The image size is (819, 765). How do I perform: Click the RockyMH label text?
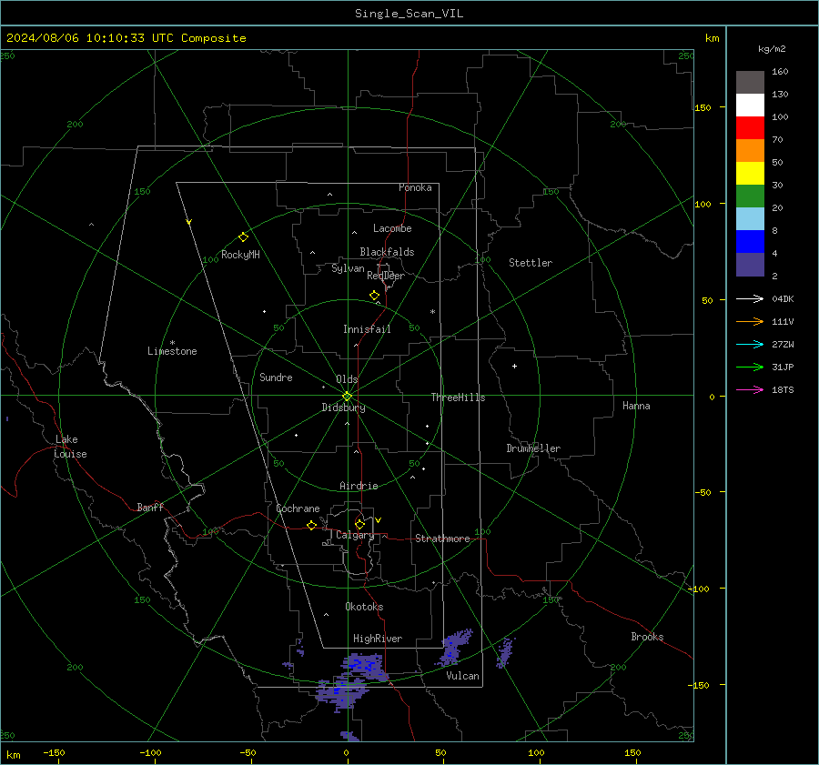[x=240, y=255]
